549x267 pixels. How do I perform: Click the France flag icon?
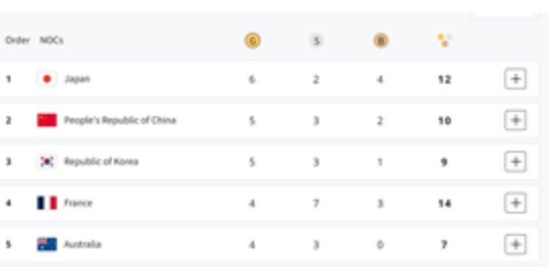pos(47,203)
